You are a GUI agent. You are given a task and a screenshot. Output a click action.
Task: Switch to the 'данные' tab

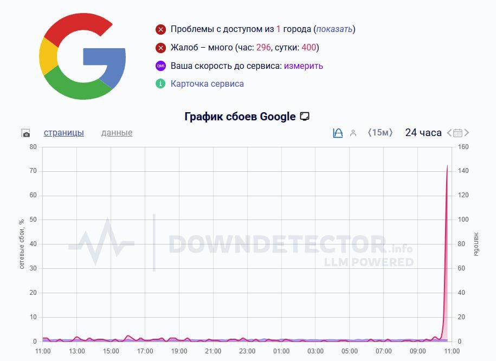pyautogui.click(x=117, y=133)
